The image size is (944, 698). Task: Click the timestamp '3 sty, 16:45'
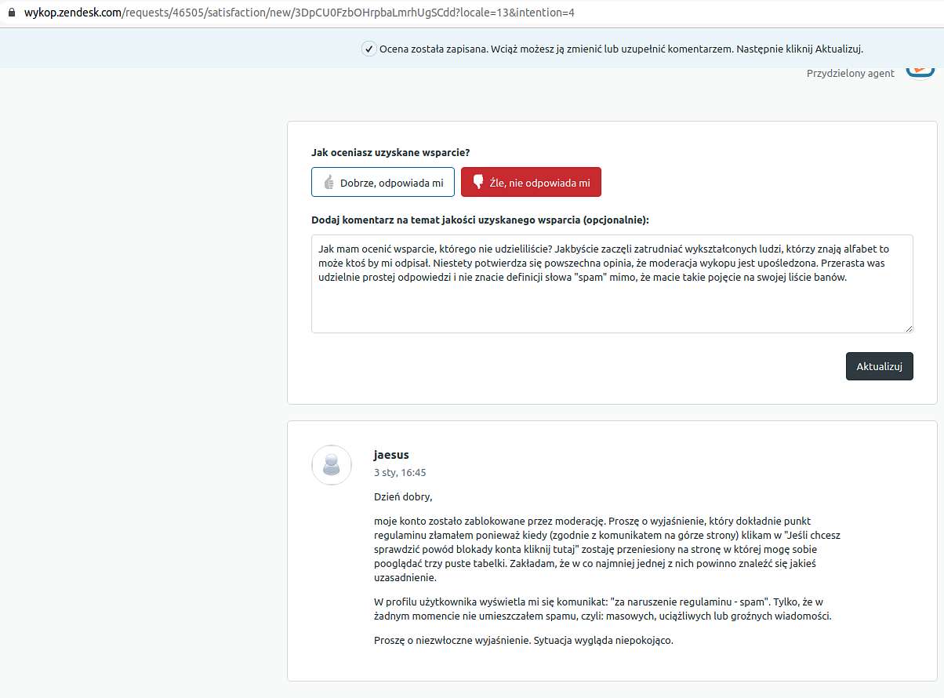pyautogui.click(x=400, y=473)
